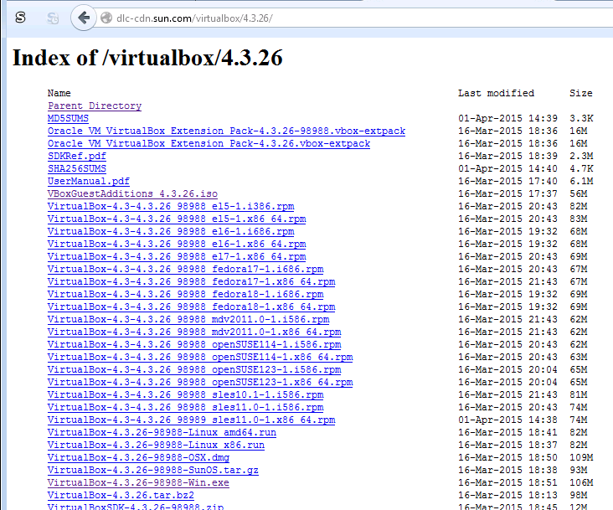Download VirtualBox-4.3.26-98988-Linux_amd64.run
Viewport: 613px width, 510px height.
point(162,432)
